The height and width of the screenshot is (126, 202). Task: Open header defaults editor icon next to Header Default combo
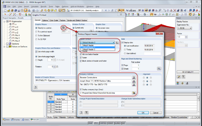117,42
